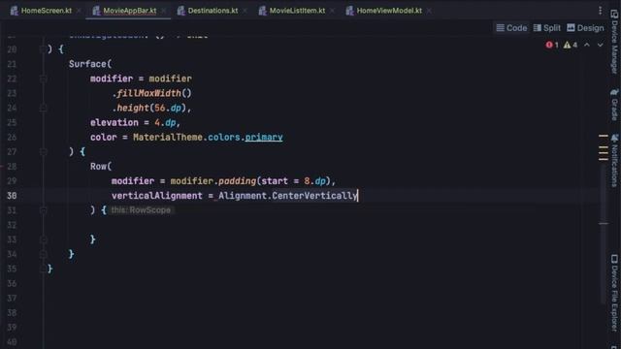Go to next highlighted problem arrow

pyautogui.click(x=601, y=45)
